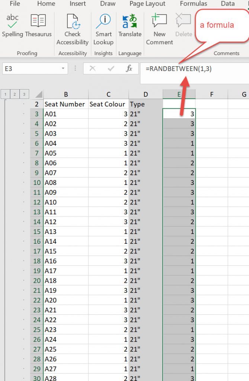Open the Formulas ribbon tab
249x381 pixels.
coord(194,4)
